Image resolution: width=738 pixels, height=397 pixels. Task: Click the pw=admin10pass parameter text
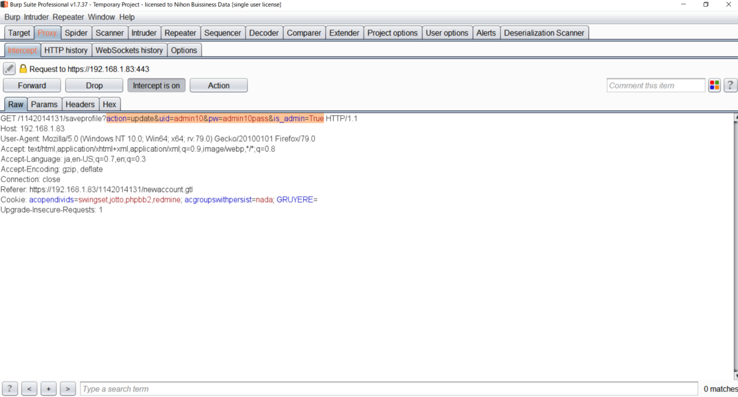tap(238, 118)
